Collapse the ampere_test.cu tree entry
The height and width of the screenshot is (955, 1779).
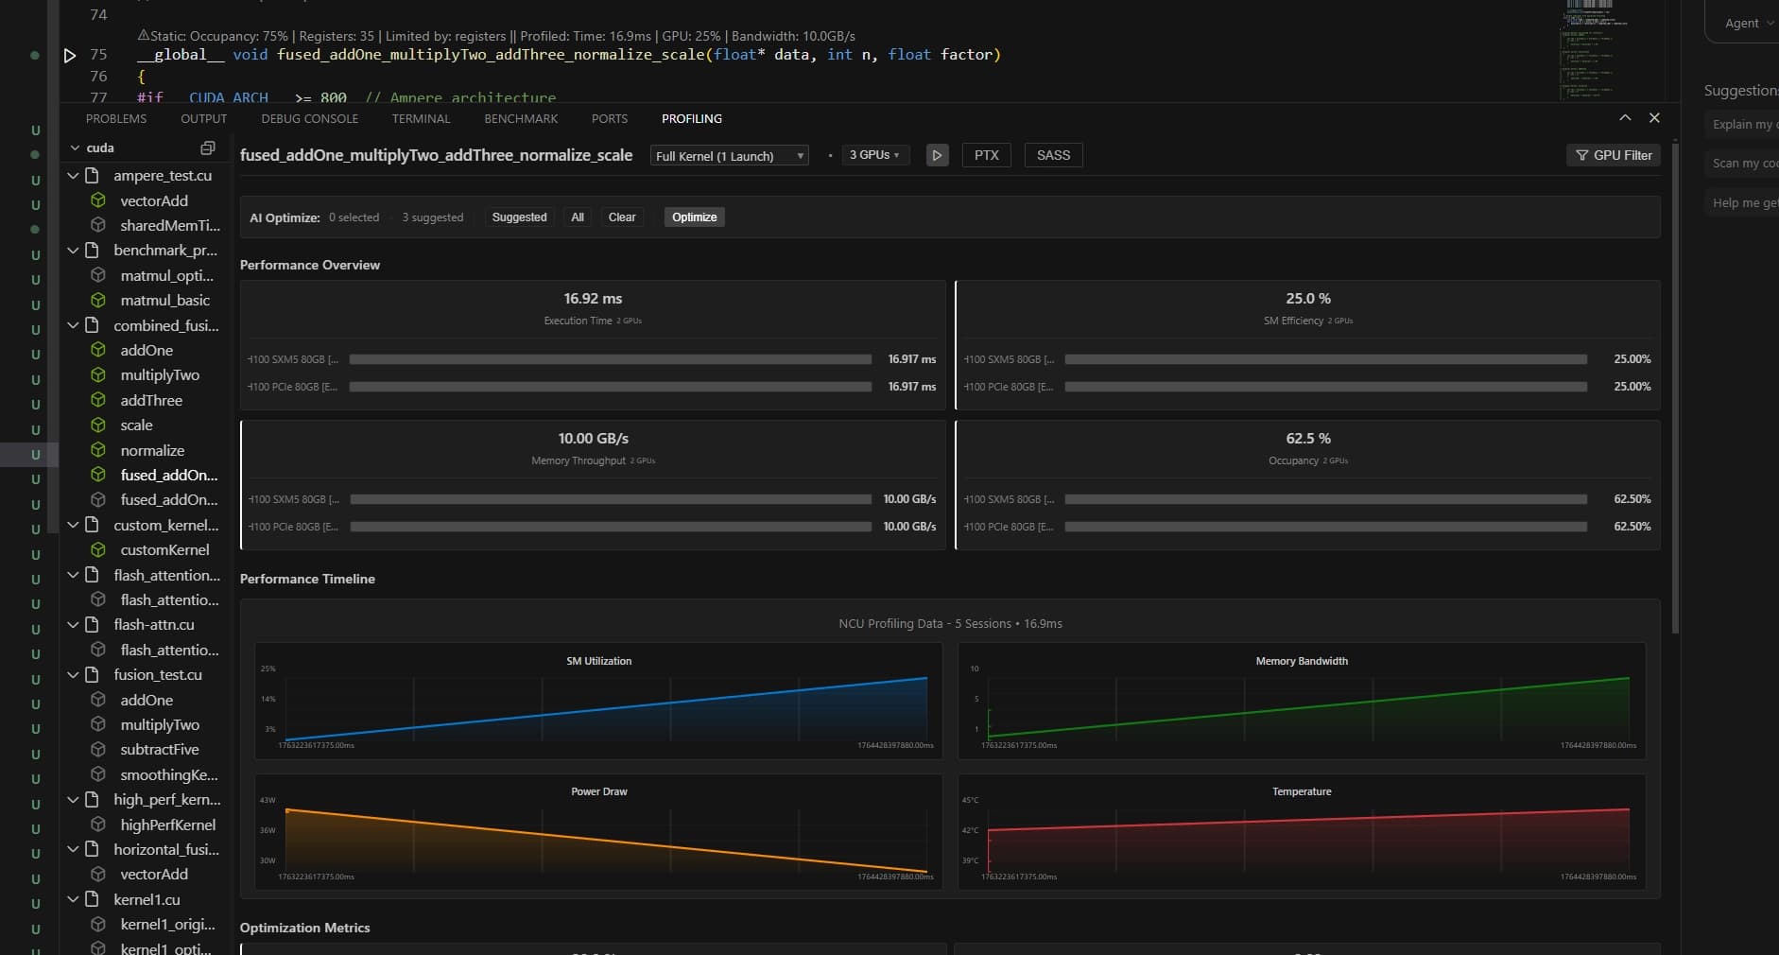coord(73,175)
